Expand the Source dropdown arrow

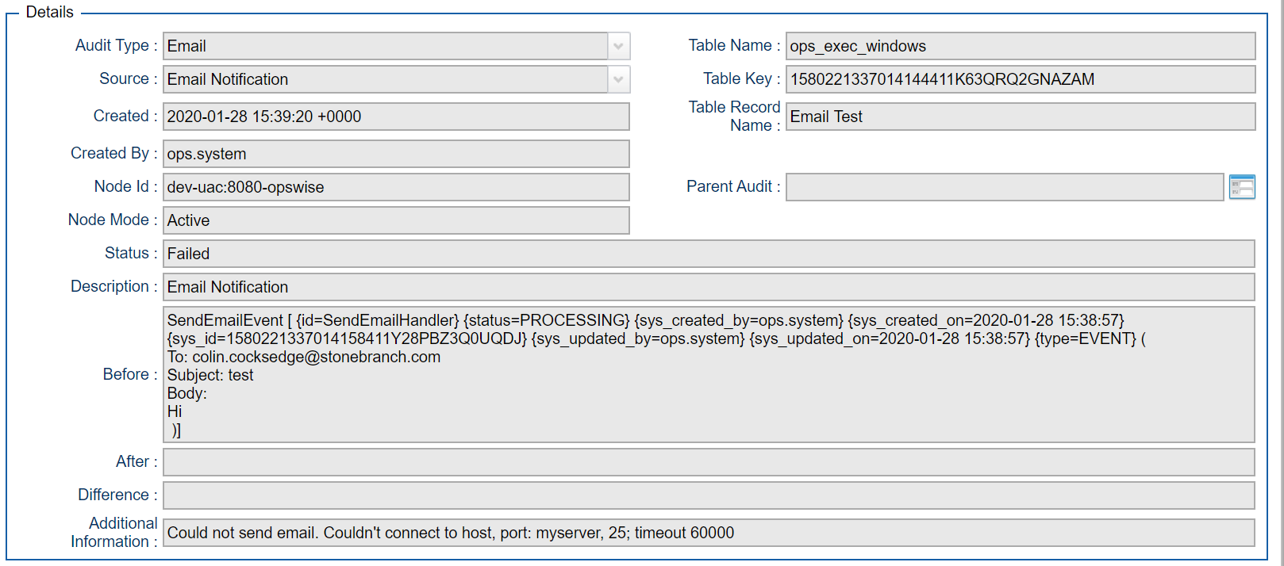618,79
